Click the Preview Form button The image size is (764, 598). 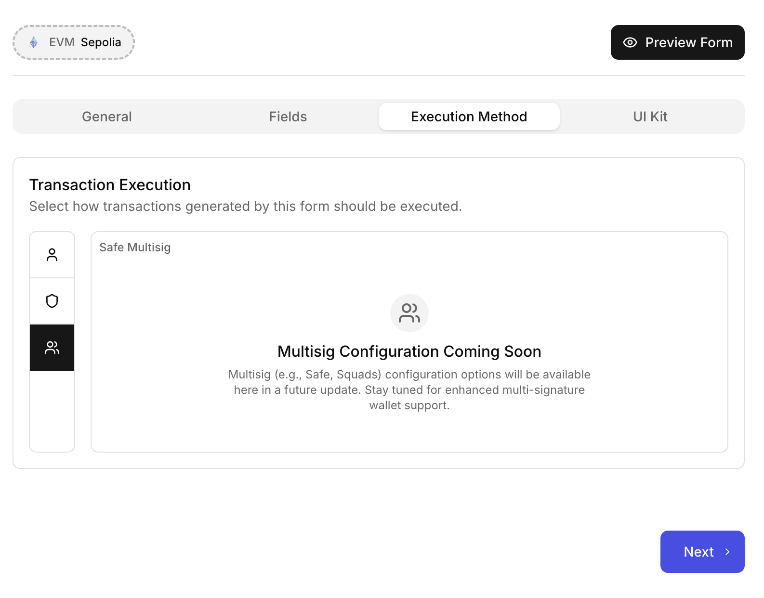point(677,42)
